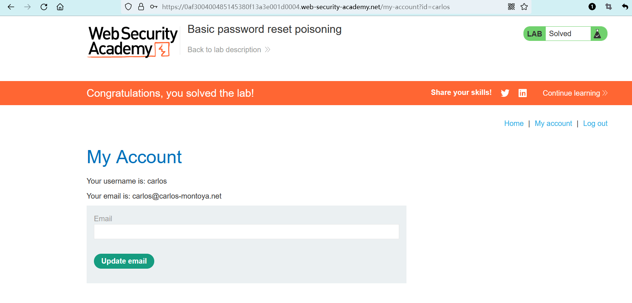The width and height of the screenshot is (632, 303).
Task: Open saved password key icon
Action: (154, 7)
